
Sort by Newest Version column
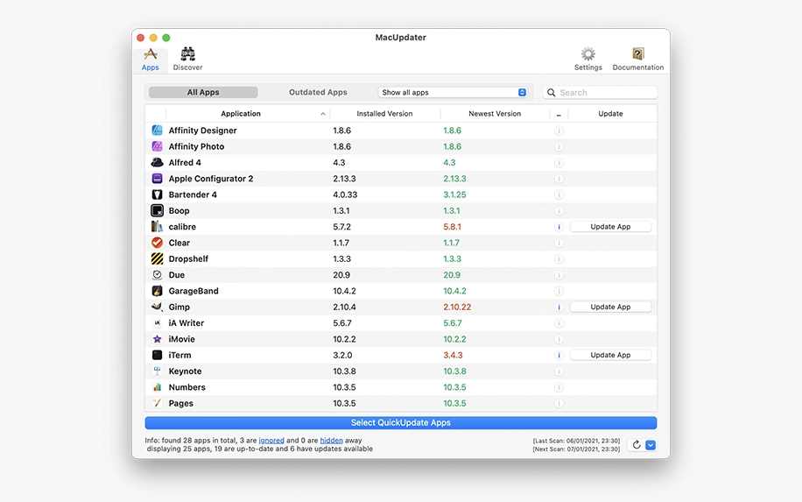click(x=495, y=114)
